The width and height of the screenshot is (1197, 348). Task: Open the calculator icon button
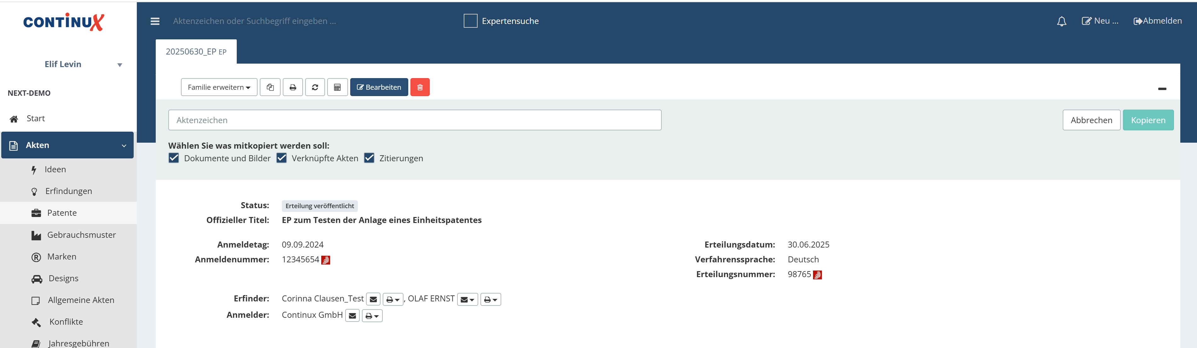pos(337,87)
